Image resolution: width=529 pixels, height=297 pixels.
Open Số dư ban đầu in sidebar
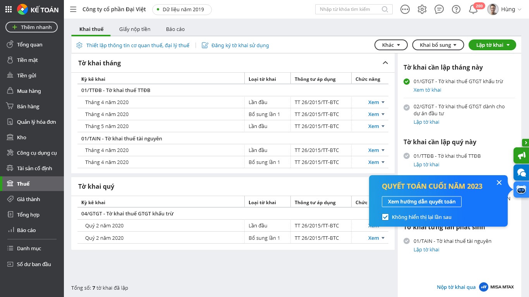[x=32, y=264]
